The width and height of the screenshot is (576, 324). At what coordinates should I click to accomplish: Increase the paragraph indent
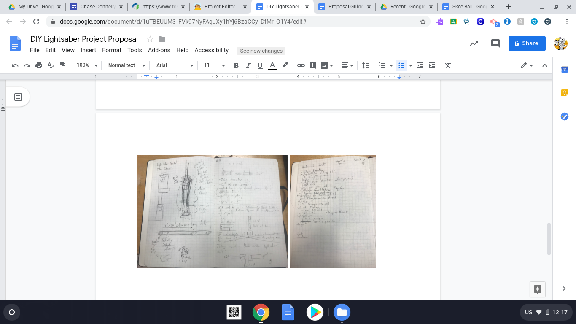(432, 65)
